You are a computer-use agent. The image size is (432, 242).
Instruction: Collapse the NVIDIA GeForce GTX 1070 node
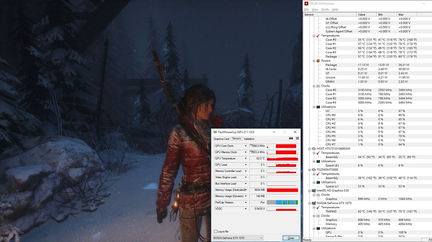tap(309, 204)
